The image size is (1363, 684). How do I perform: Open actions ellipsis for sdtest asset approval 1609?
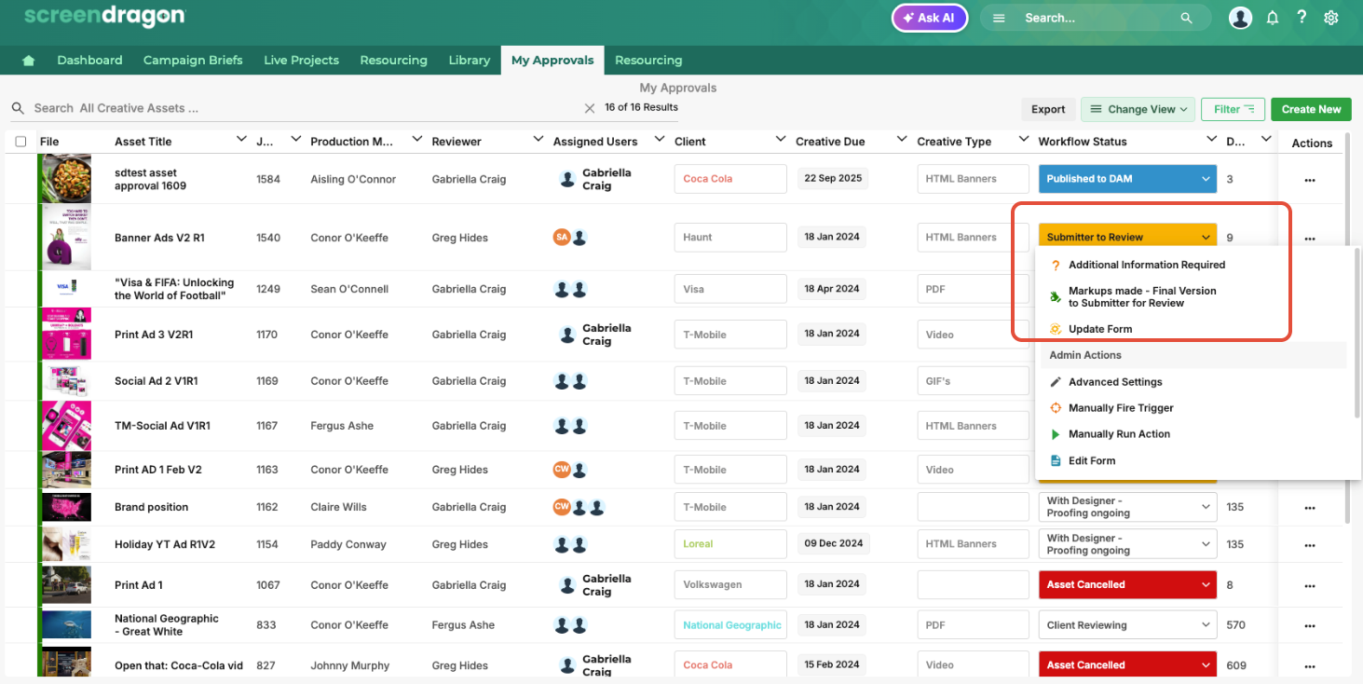click(x=1310, y=180)
